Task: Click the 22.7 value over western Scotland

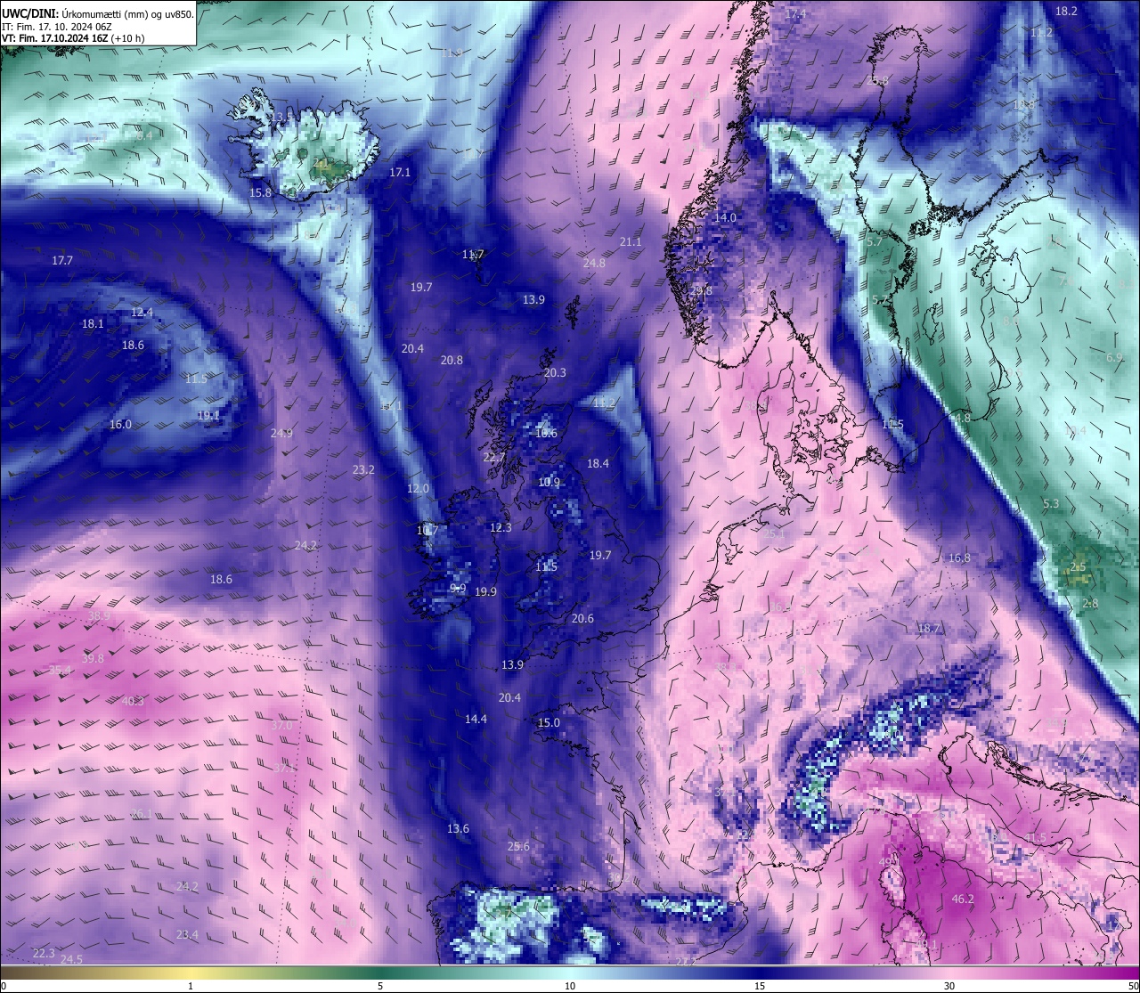Action: [493, 457]
